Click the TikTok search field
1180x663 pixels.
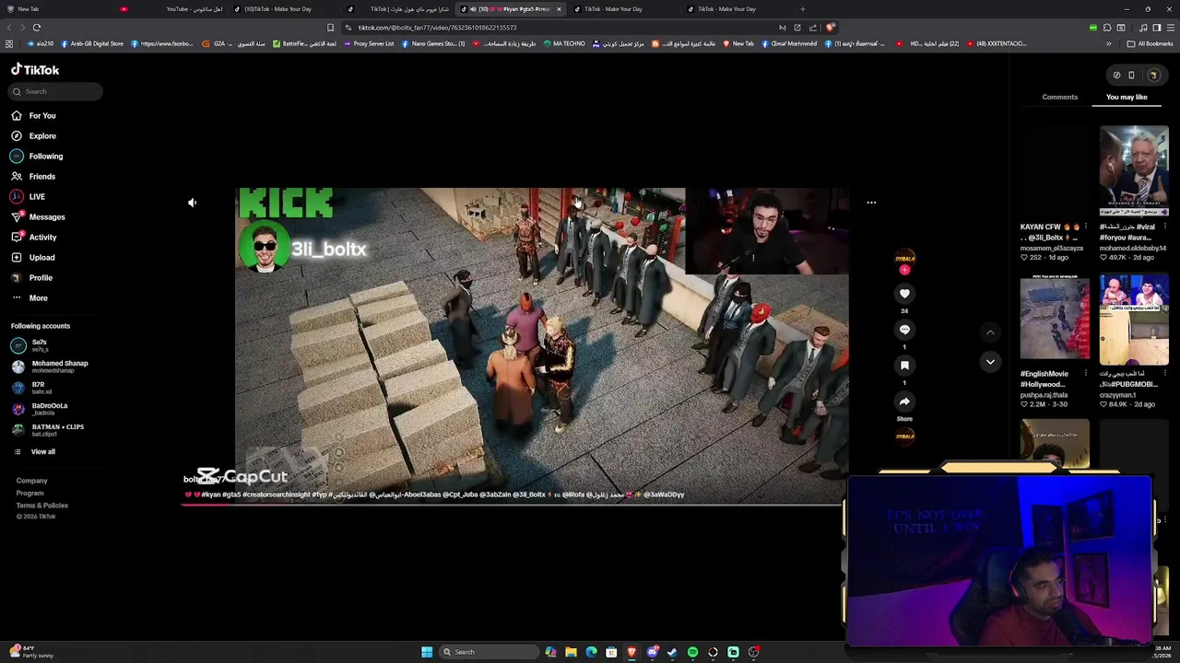tap(56, 91)
